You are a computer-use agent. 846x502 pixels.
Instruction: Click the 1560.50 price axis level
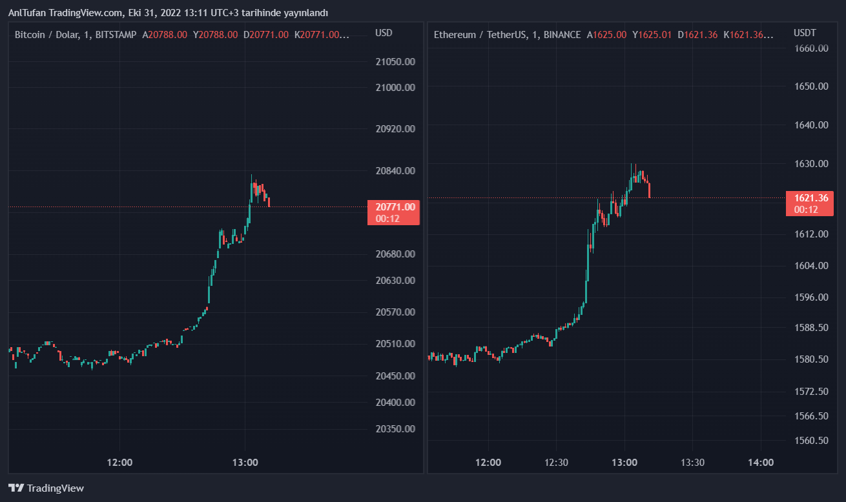point(811,441)
